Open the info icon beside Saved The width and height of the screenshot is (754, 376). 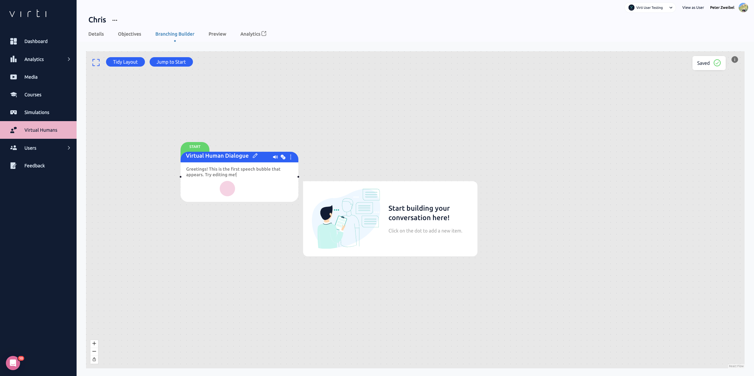[735, 60]
